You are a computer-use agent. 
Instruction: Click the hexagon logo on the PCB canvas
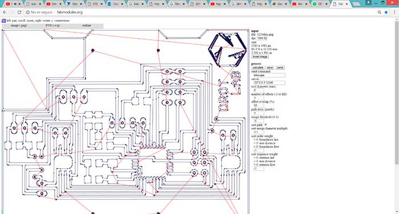click(x=227, y=50)
